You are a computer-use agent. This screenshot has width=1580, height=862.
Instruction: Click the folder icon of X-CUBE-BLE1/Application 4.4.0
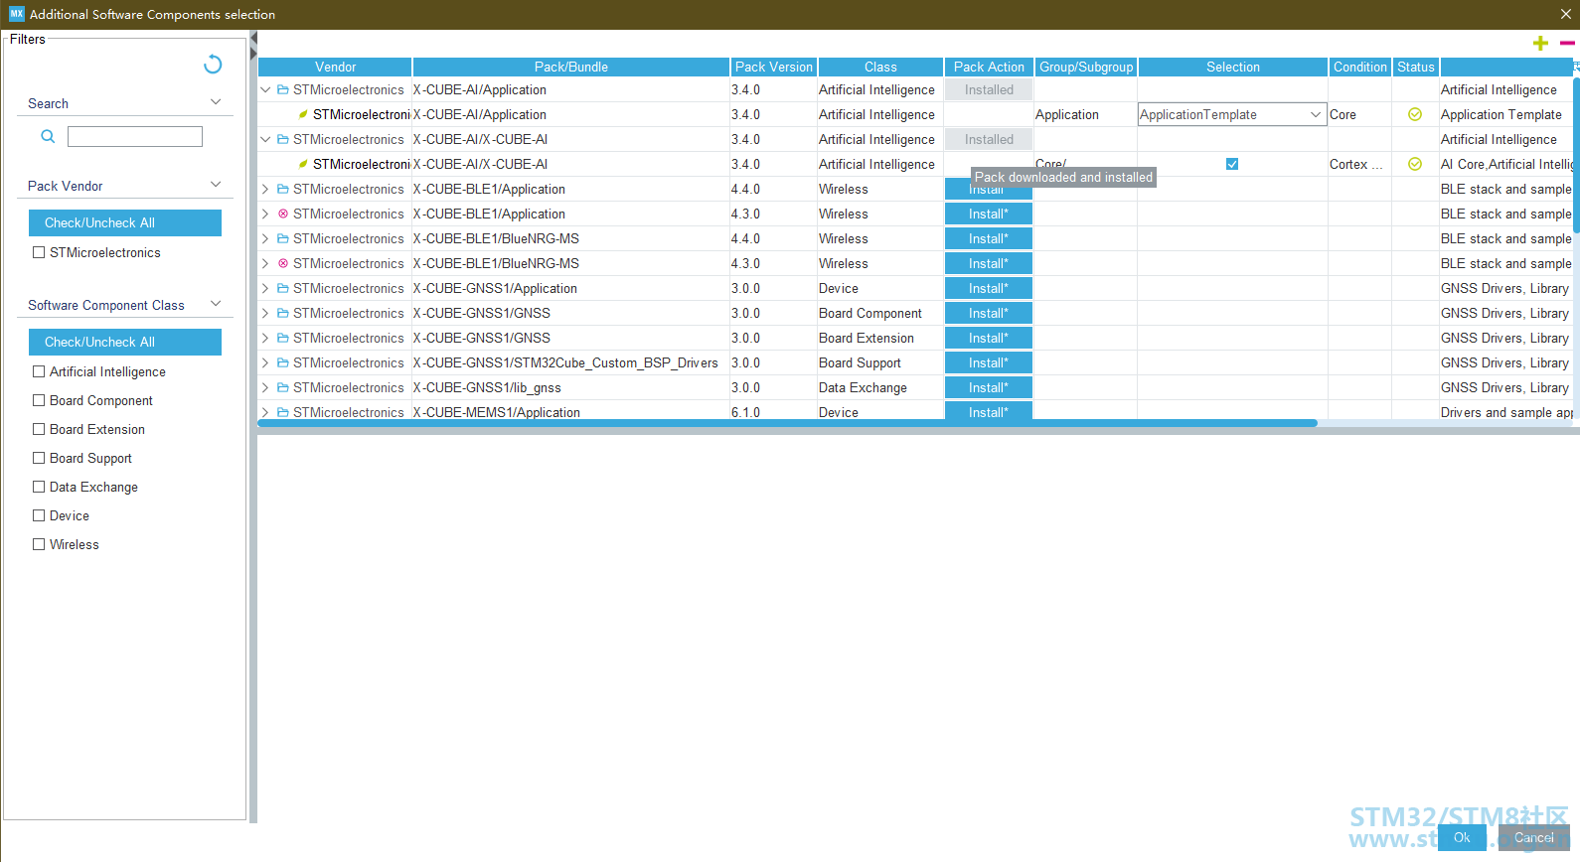(x=283, y=189)
